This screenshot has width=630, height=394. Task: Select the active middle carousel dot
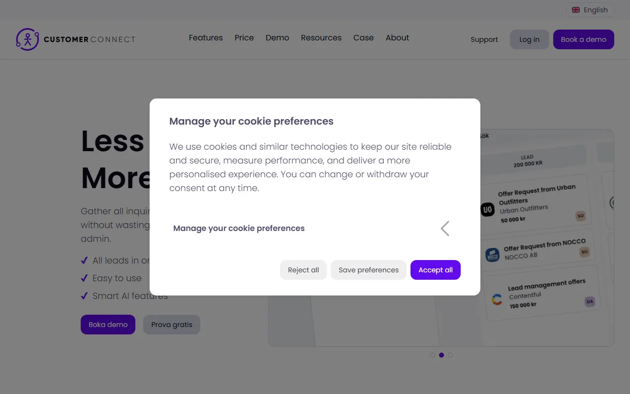click(441, 355)
